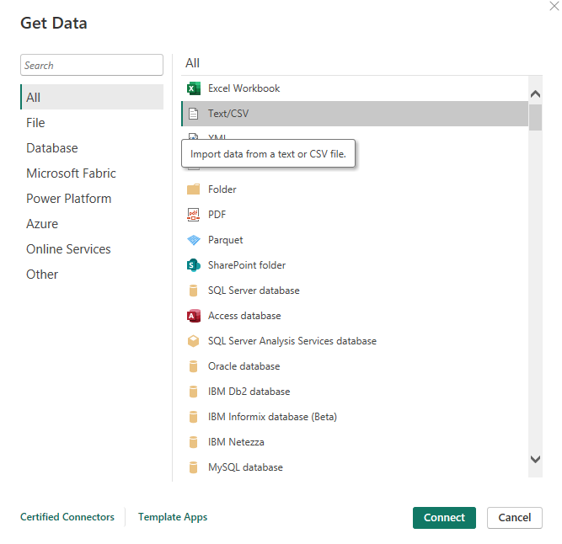Select SQL Server Analysis Services cube icon

193,341
